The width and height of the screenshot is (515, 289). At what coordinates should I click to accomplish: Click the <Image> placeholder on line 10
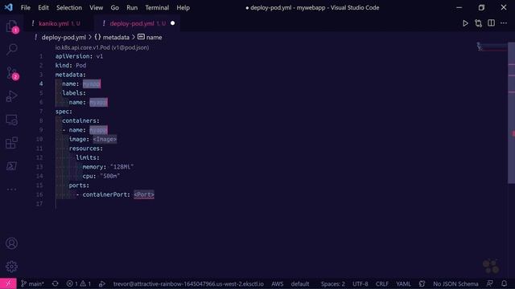105,139
